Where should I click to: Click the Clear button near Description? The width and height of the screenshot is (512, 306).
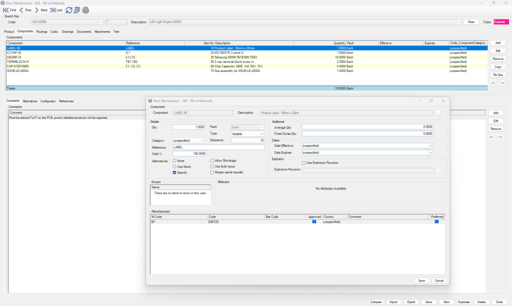point(471,22)
